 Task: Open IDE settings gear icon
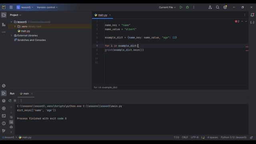point(225,7)
